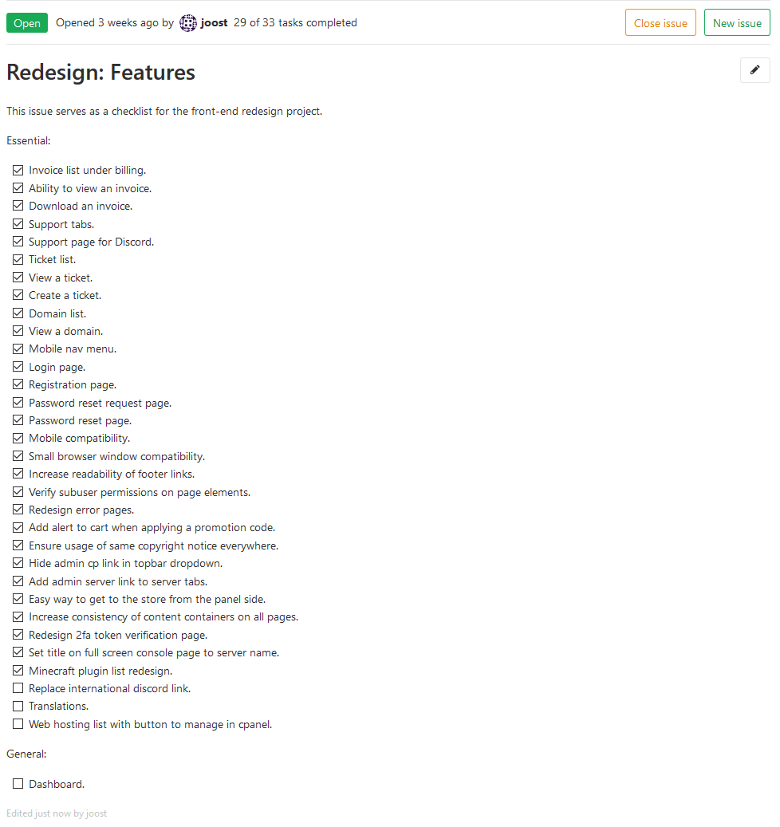Check the Translations task checkbox
Screen dimensions: 780x827
coord(18,706)
